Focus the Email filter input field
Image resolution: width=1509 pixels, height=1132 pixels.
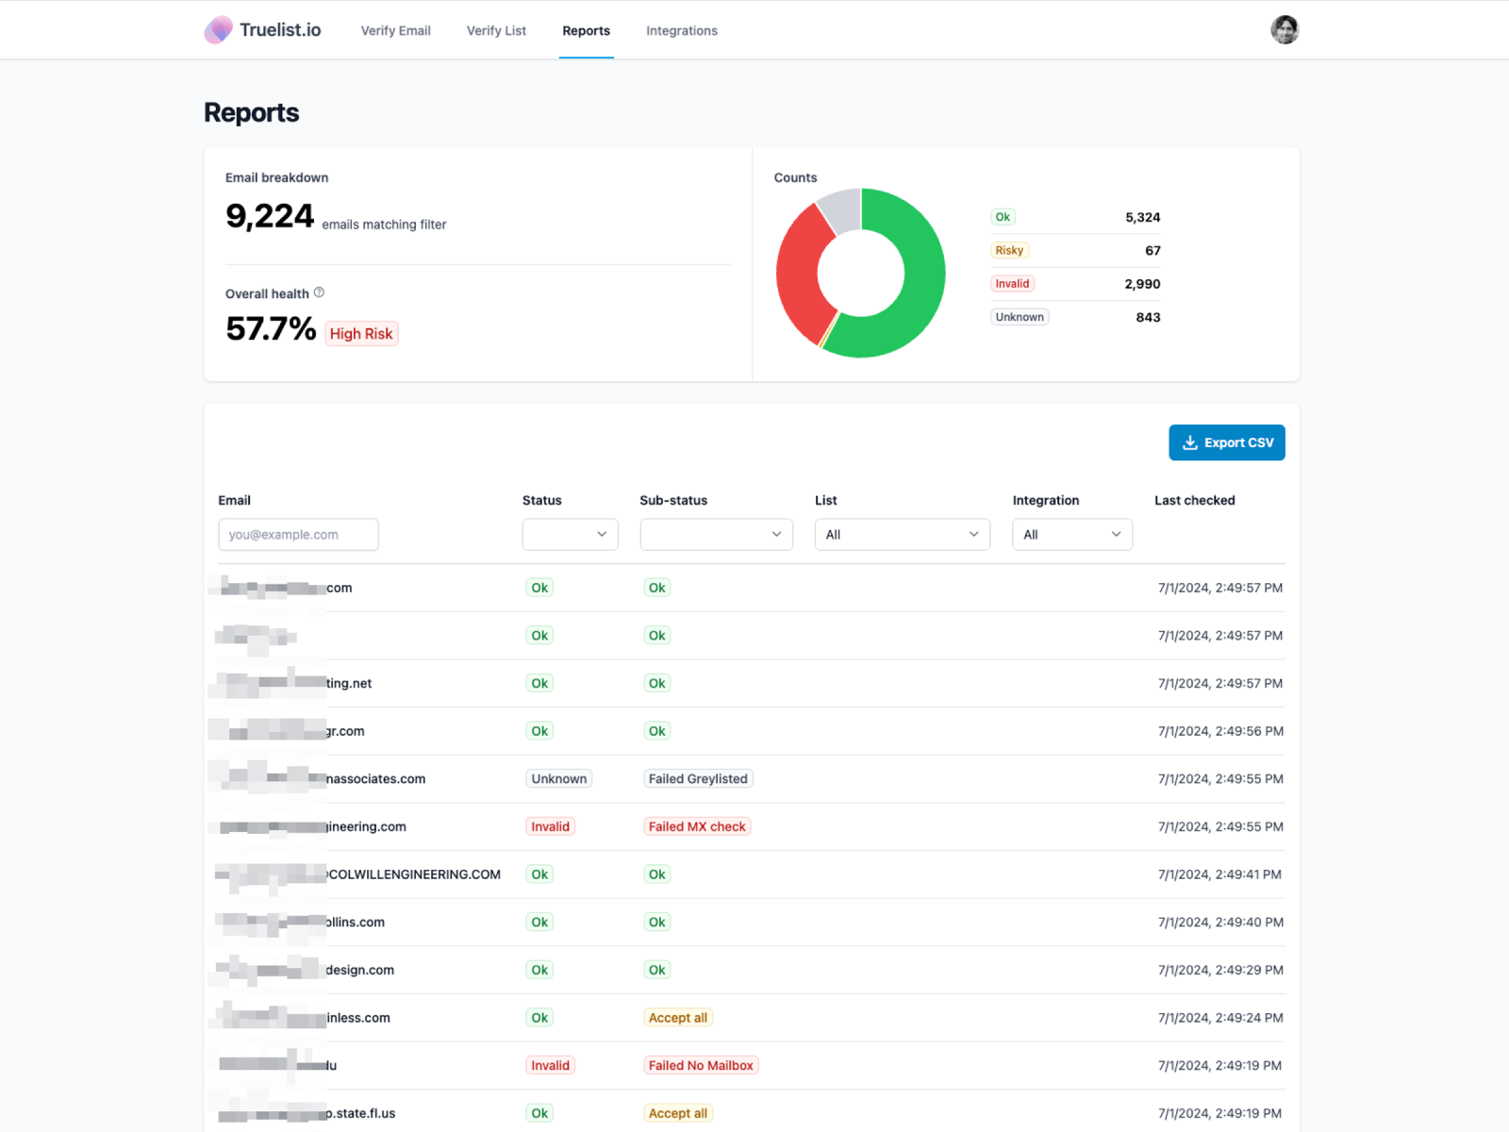pos(299,534)
